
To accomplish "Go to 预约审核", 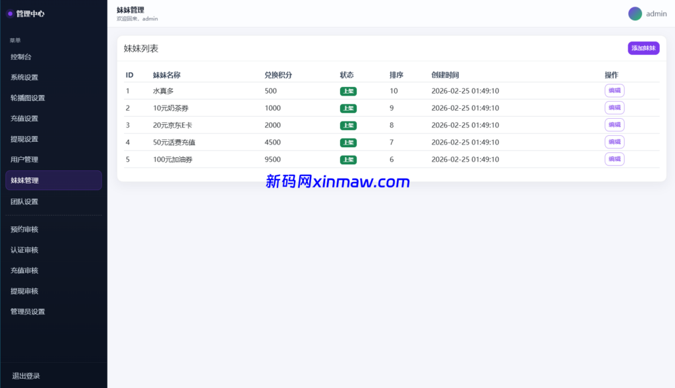I will (x=24, y=230).
